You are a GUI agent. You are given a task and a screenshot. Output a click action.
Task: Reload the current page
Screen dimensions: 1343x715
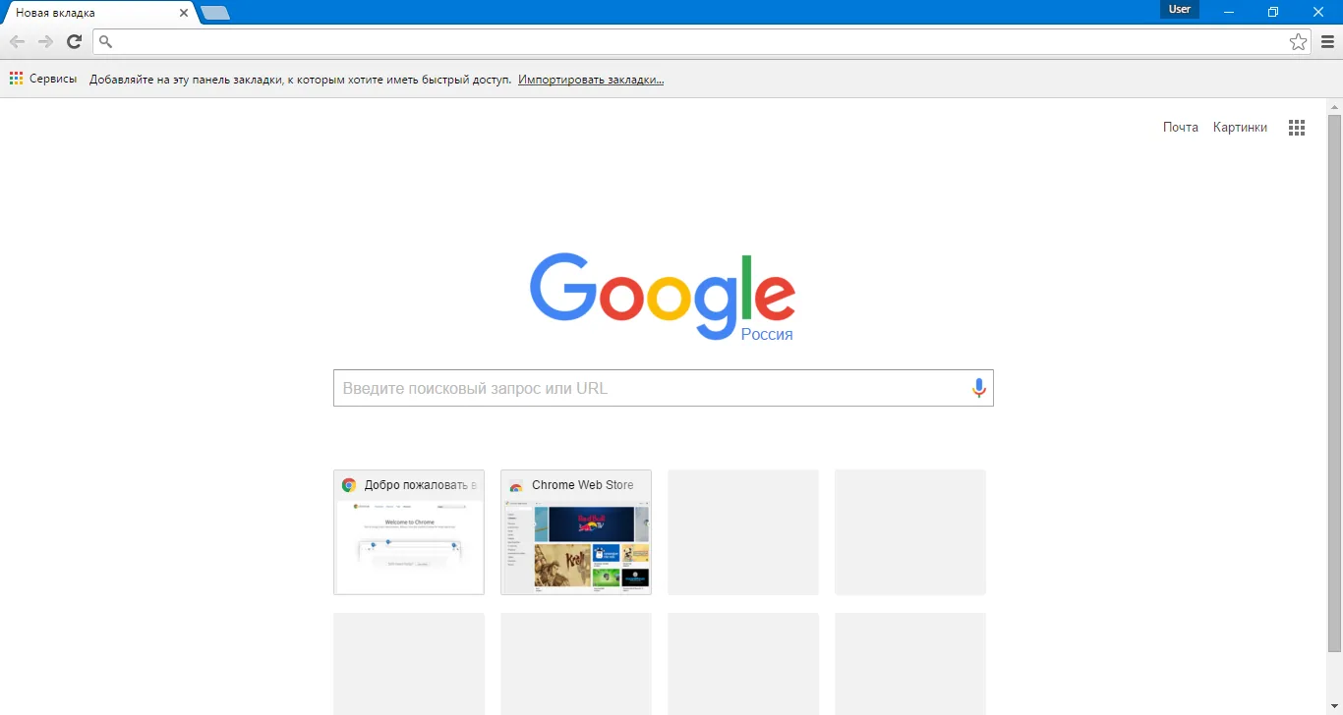74,41
